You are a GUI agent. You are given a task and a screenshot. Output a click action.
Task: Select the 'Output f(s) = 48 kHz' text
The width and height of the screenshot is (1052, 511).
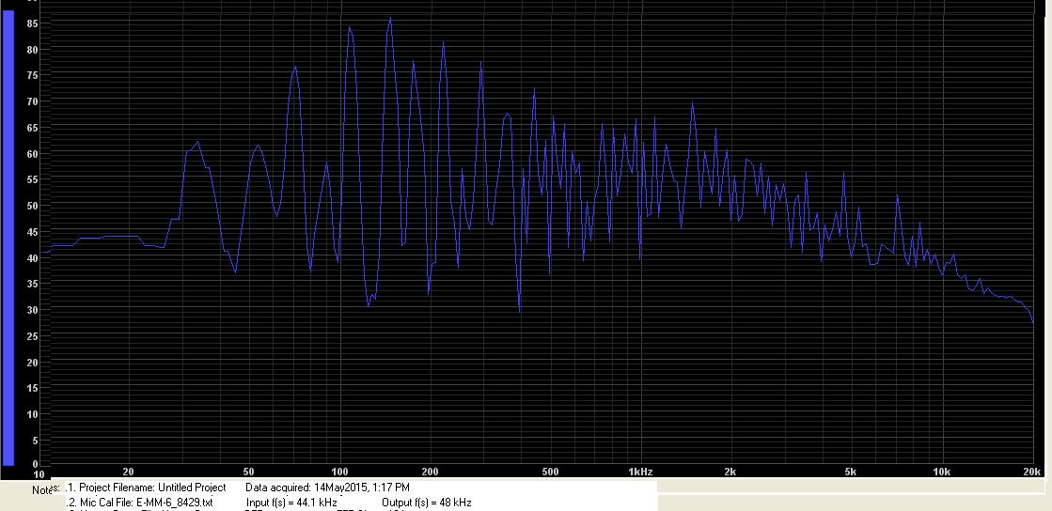(x=427, y=503)
